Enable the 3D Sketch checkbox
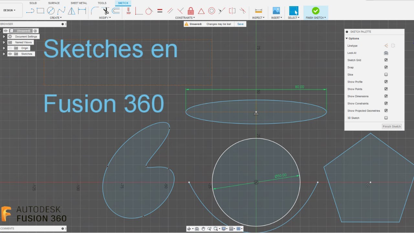Viewport: 414px width, 233px height. coord(386,118)
